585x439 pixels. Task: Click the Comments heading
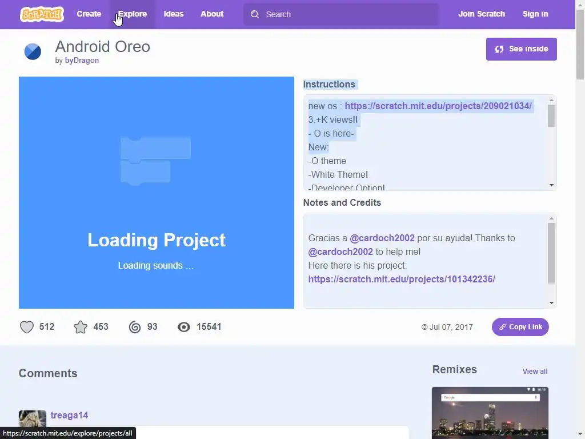click(x=48, y=373)
